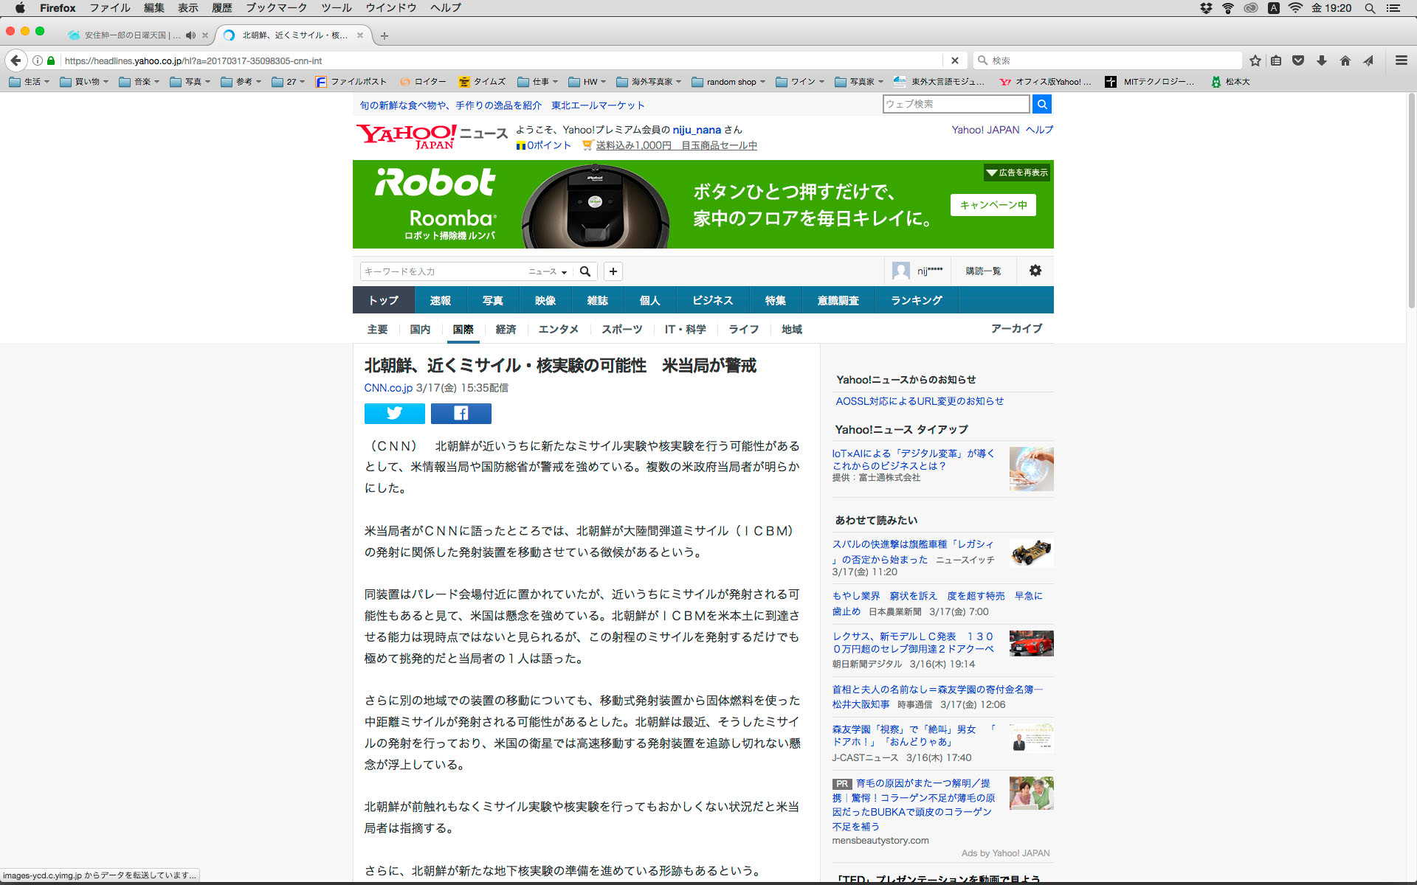Click the magnifier icon in keyword search
This screenshot has height=885, width=1417.
(585, 271)
